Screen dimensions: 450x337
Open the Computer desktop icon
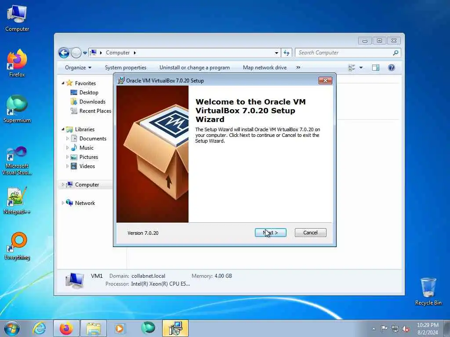tap(17, 18)
